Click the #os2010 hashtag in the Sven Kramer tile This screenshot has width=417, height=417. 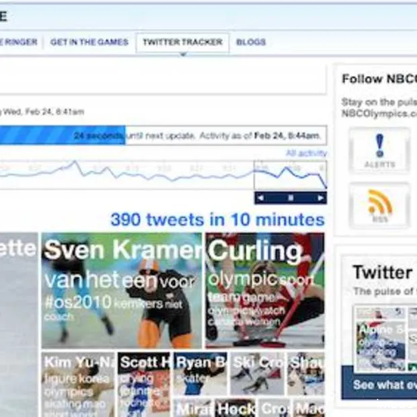pos(78,302)
